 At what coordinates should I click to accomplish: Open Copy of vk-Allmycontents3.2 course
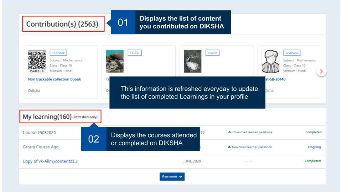tap(50, 161)
